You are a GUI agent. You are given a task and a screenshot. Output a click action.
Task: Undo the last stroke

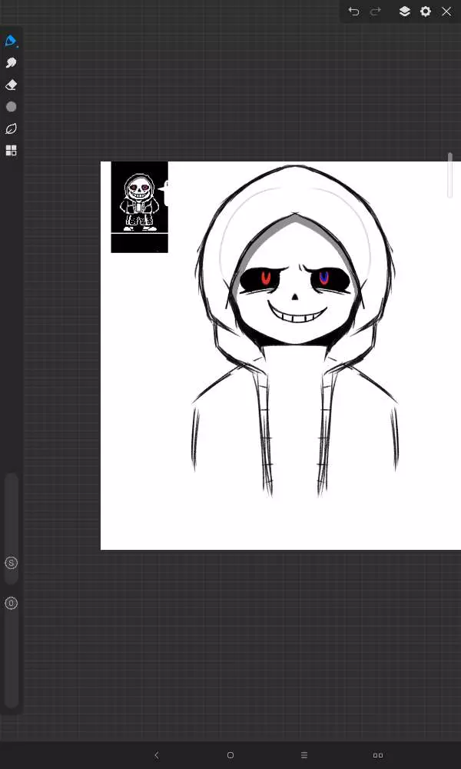353,12
